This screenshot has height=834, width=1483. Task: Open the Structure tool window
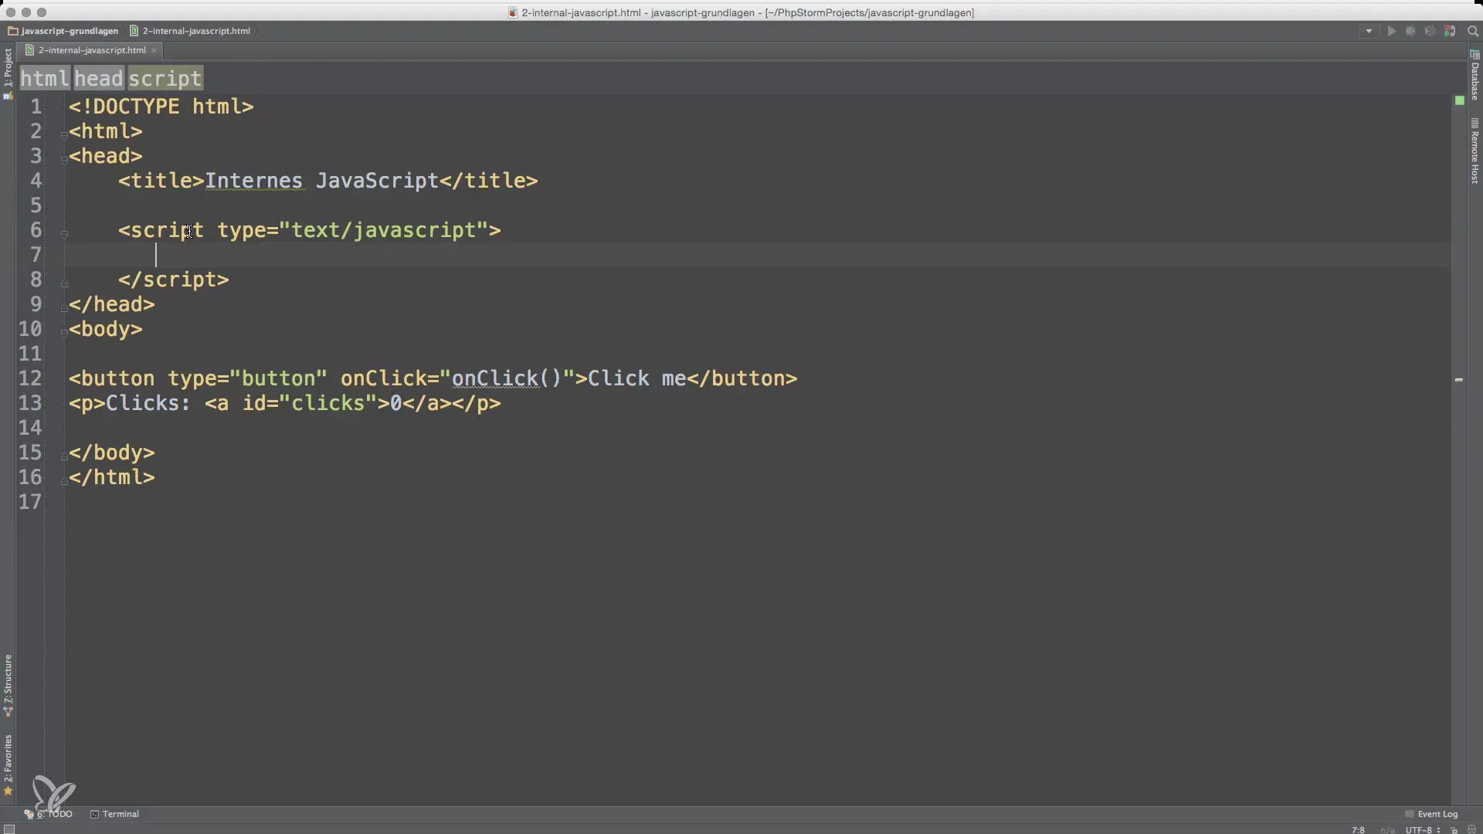(x=8, y=685)
